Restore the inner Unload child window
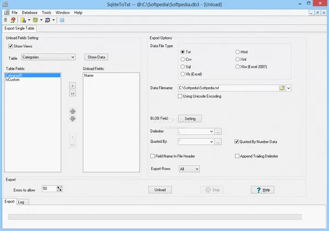 (317, 13)
